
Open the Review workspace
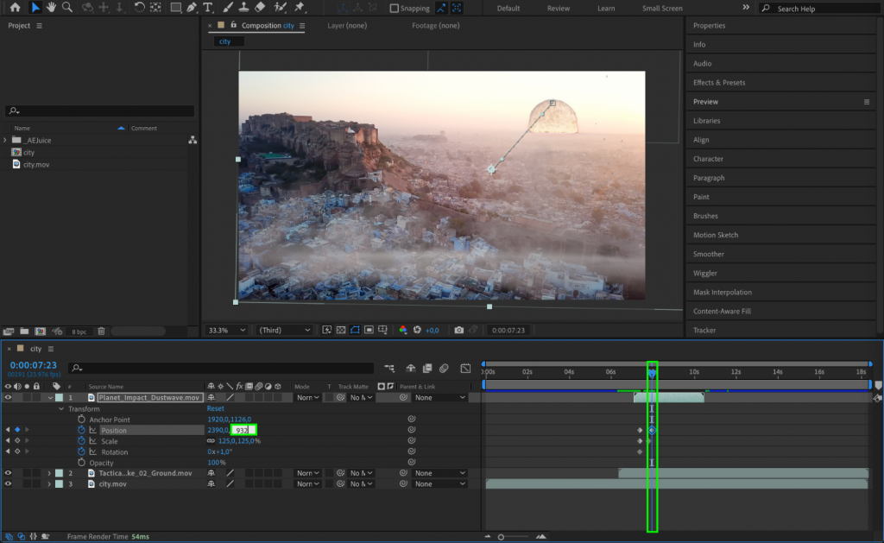click(x=558, y=8)
